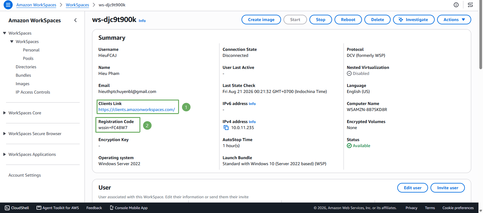Click Edit user button
The image size is (483, 213).
[x=412, y=188]
